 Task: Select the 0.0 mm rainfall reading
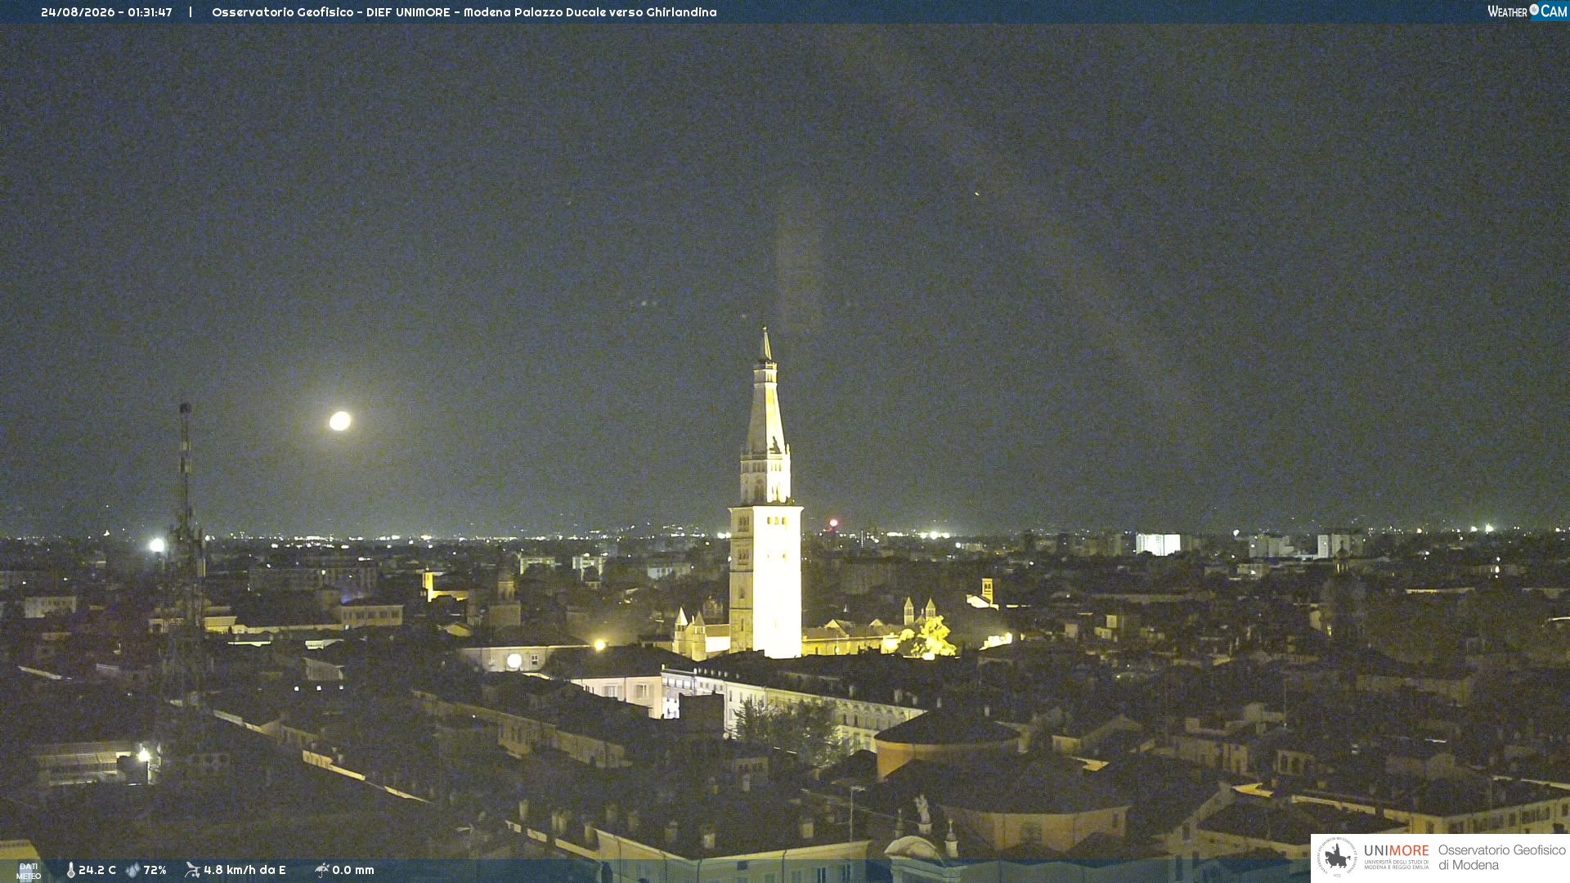point(353,870)
